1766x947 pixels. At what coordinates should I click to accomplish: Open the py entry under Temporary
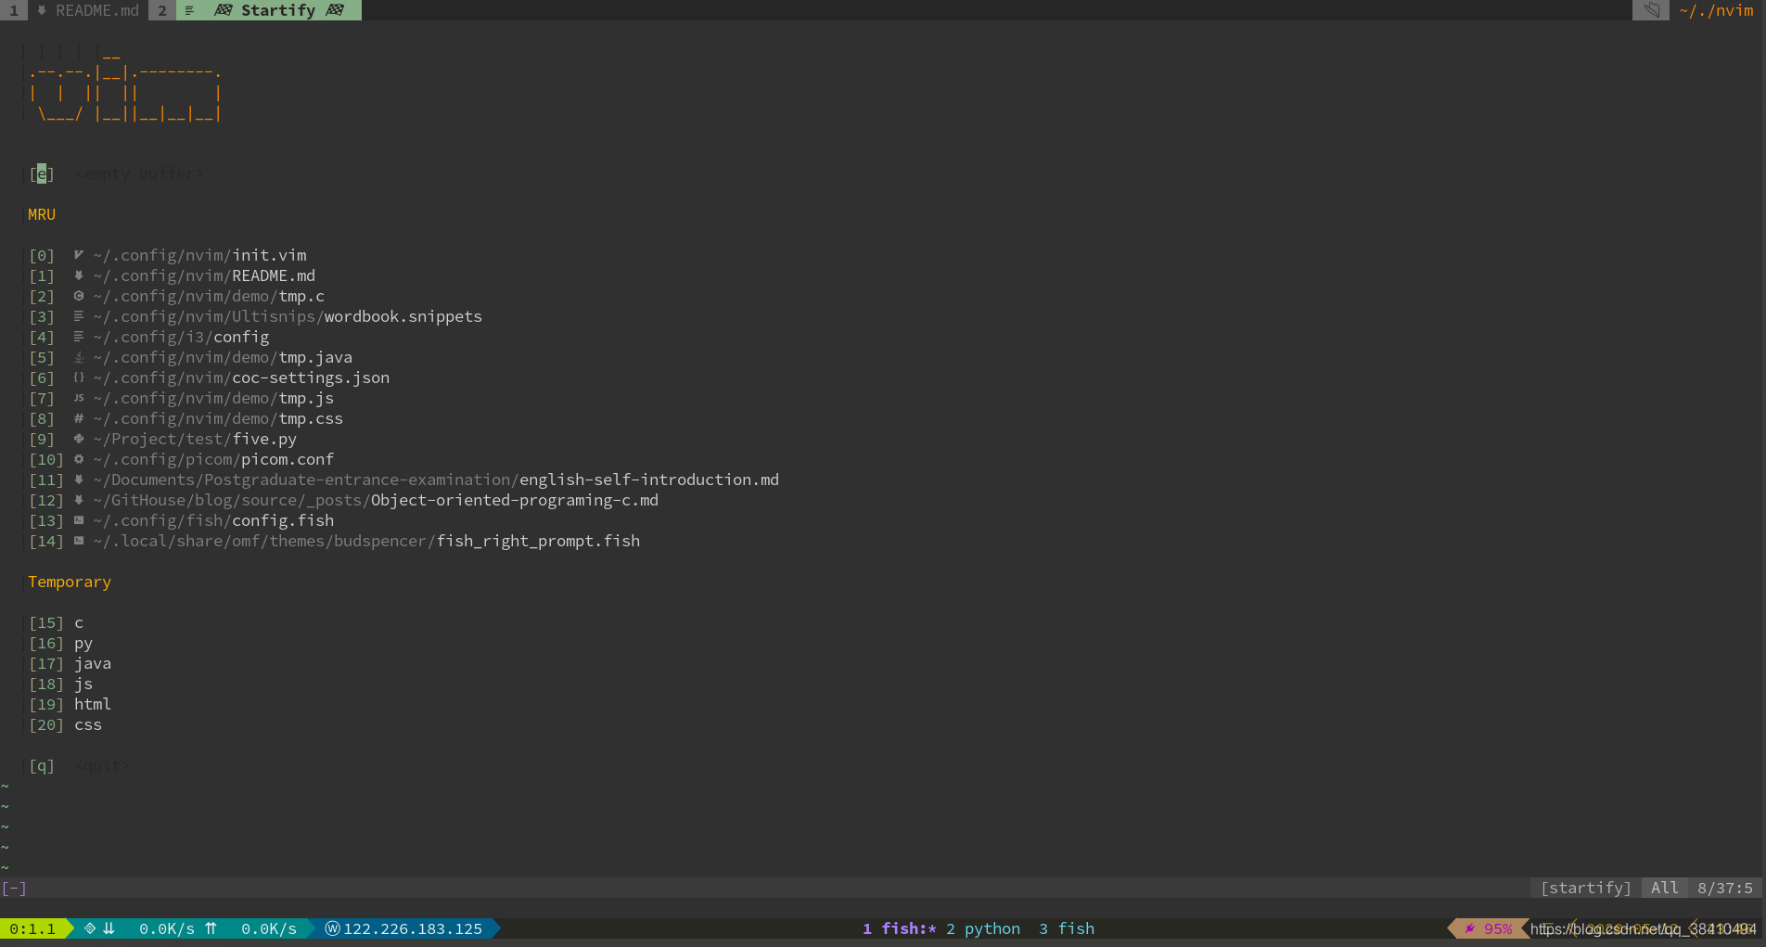(x=83, y=643)
